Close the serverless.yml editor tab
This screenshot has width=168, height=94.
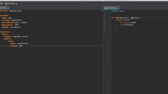click(8, 8)
